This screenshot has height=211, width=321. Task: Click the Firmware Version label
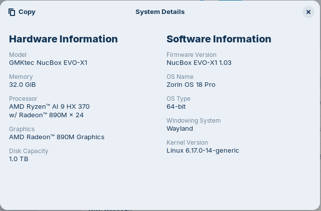191,55
